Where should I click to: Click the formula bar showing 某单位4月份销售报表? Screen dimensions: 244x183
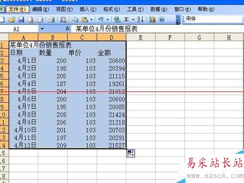(158, 29)
